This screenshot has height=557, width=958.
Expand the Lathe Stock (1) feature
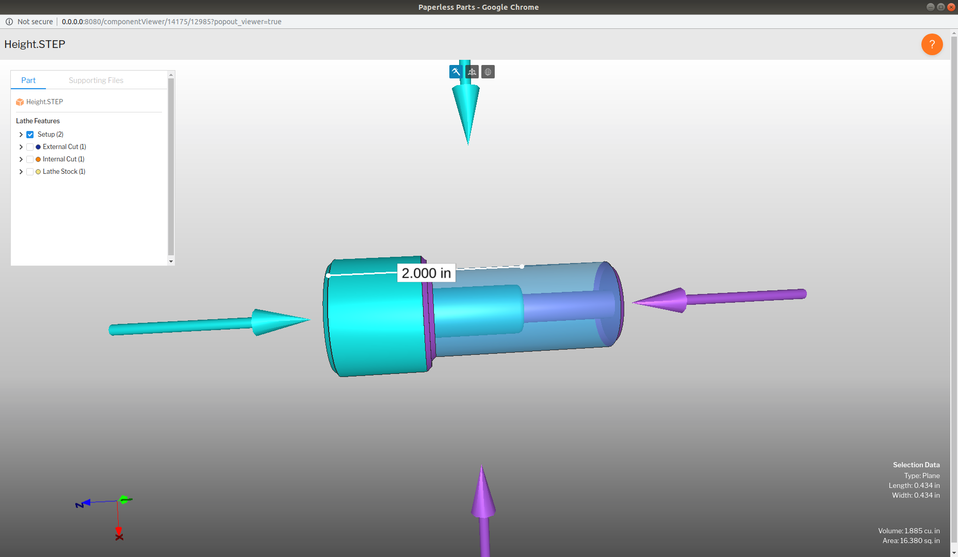(21, 171)
